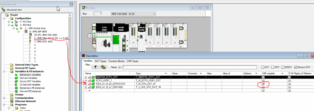Select the Derived Variables tree item
The image size is (314, 111).
click(x=28, y=78)
